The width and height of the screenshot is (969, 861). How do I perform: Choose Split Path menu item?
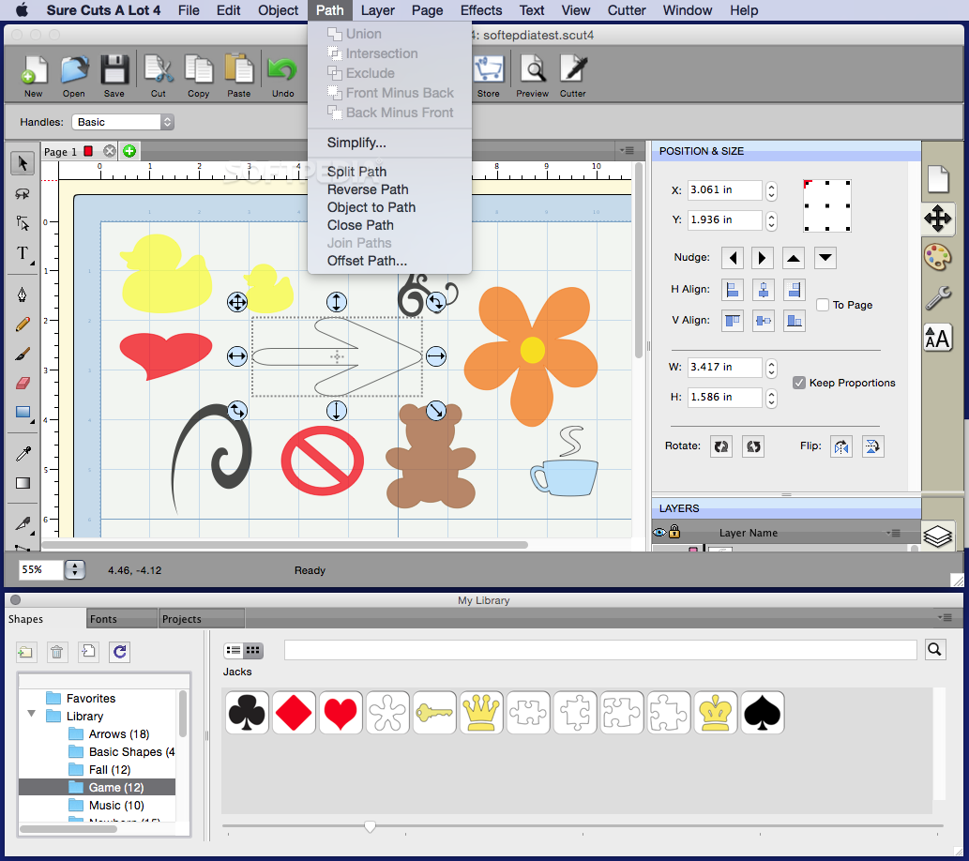(356, 172)
